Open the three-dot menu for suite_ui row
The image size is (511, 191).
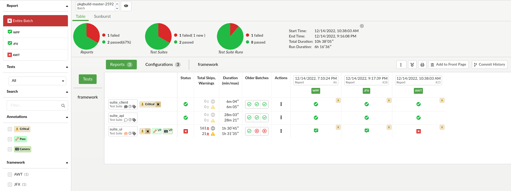[x=281, y=131]
